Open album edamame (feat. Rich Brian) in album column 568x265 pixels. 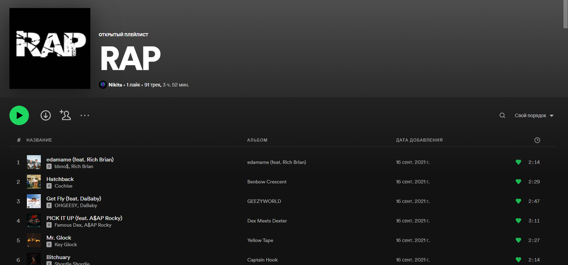(x=276, y=162)
